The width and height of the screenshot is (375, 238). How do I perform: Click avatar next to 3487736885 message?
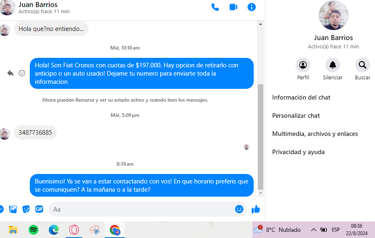pyautogui.click(x=5, y=134)
